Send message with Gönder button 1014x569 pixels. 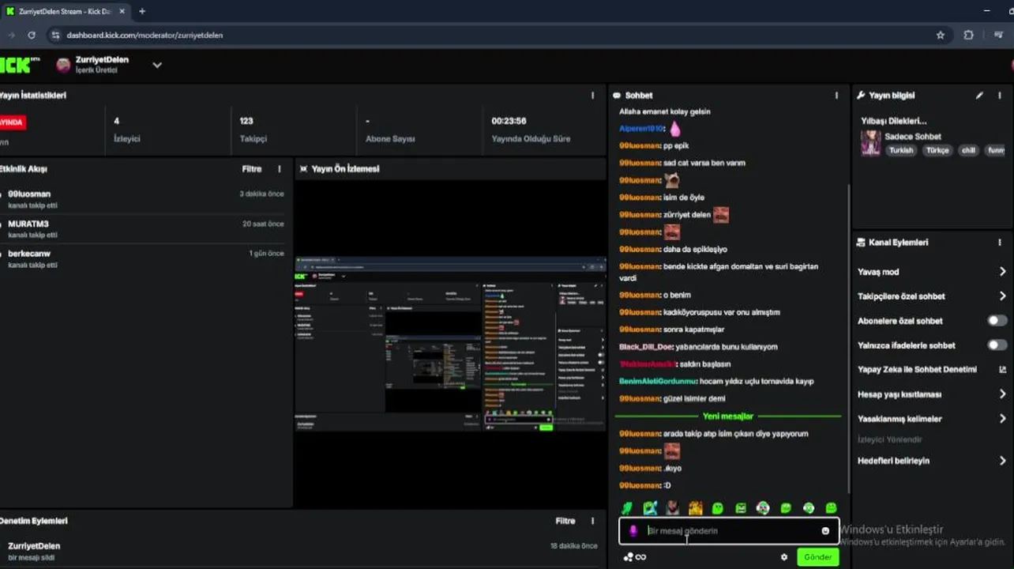pyautogui.click(x=817, y=557)
